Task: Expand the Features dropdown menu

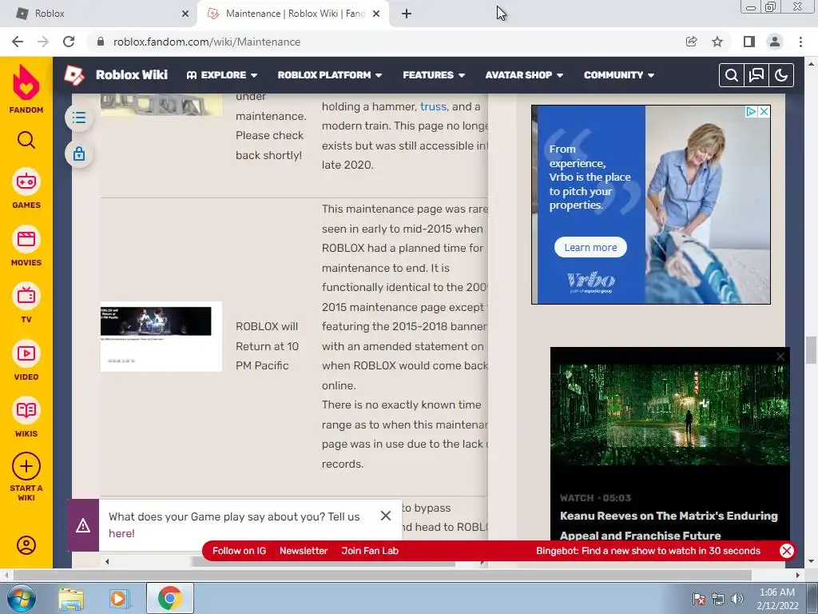Action: pyautogui.click(x=434, y=75)
